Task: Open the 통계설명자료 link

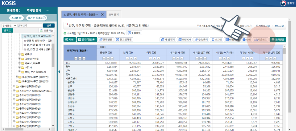Action: [x=263, y=26]
